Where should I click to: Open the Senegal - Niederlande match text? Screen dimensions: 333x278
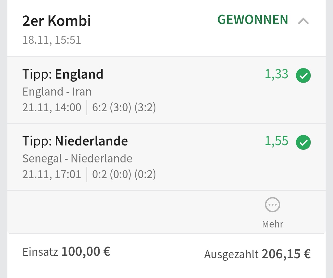[77, 158]
